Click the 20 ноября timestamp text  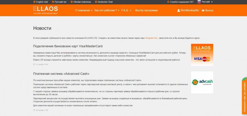pyautogui.click(x=42, y=110)
